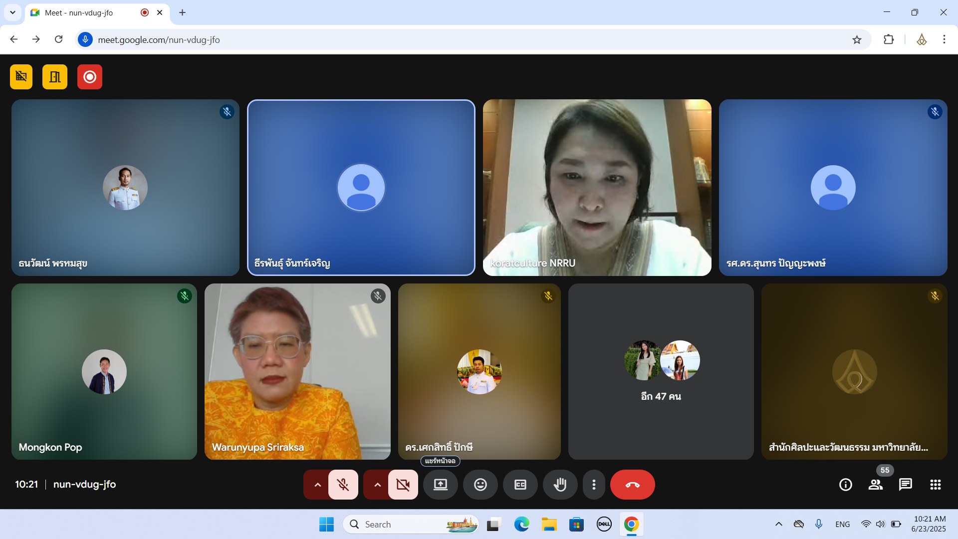
Task: Reload the Meet page
Action: (58, 39)
